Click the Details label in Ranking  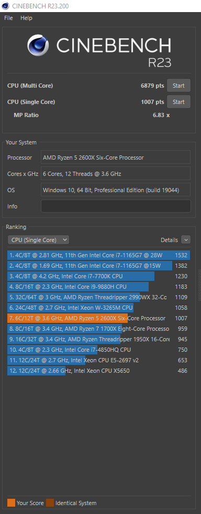point(169,240)
